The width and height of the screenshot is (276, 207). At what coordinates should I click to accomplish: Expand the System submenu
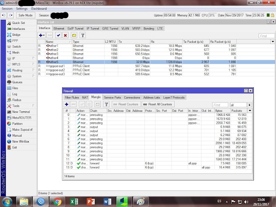(21, 76)
